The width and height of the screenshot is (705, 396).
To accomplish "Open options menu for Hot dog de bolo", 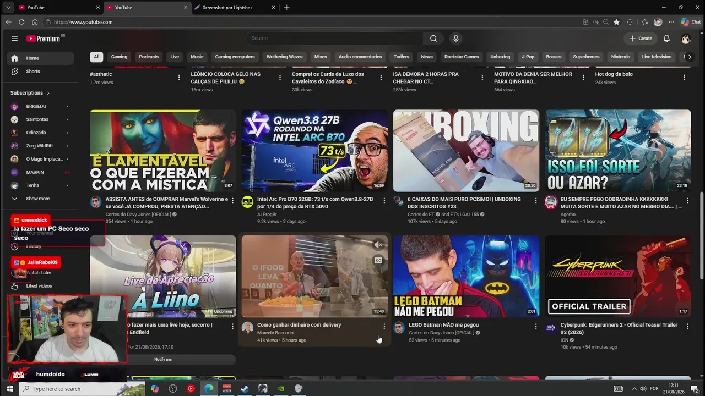I will (685, 78).
